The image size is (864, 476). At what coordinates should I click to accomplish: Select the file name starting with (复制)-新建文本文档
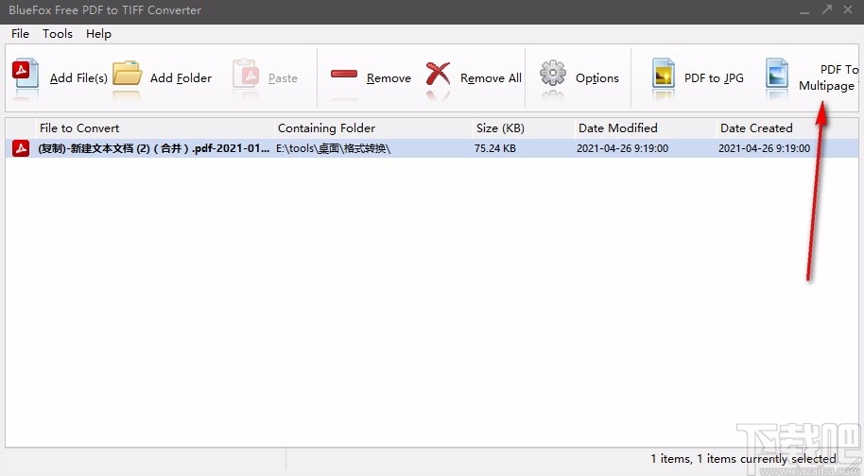tap(154, 148)
